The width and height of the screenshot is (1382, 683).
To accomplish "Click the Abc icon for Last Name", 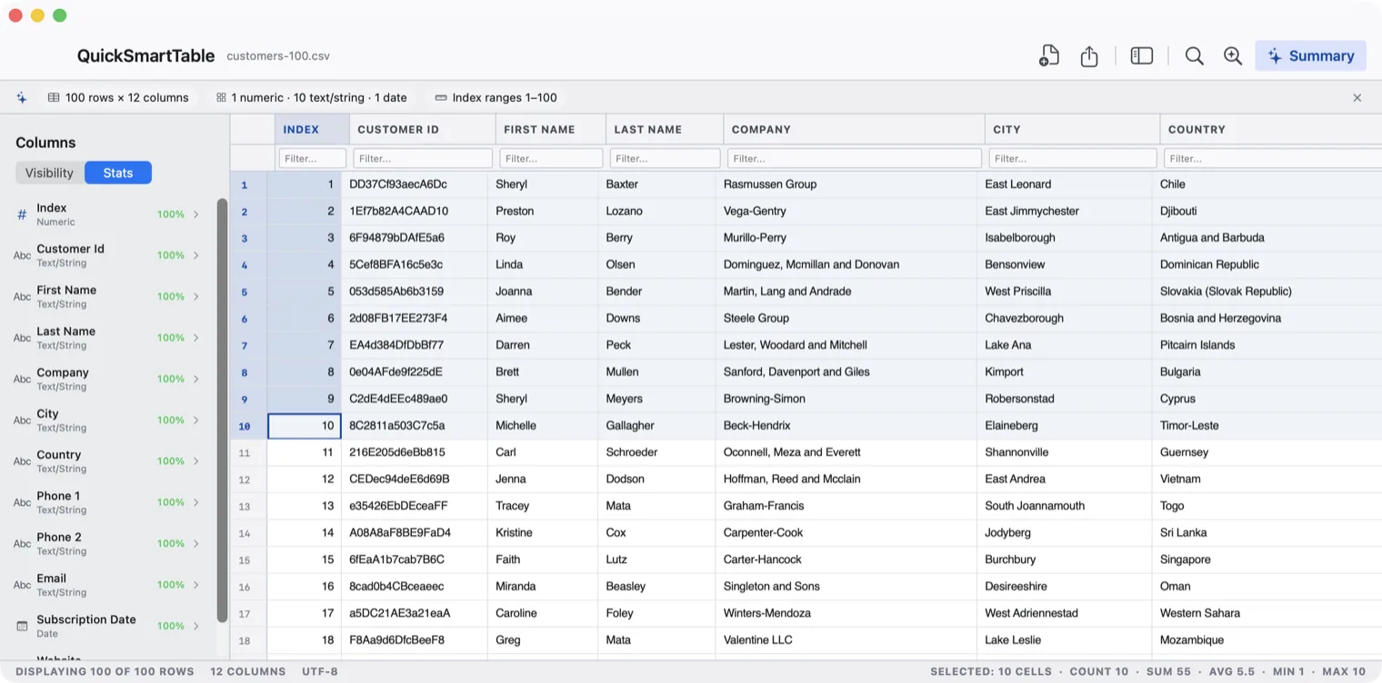I will pos(22,338).
